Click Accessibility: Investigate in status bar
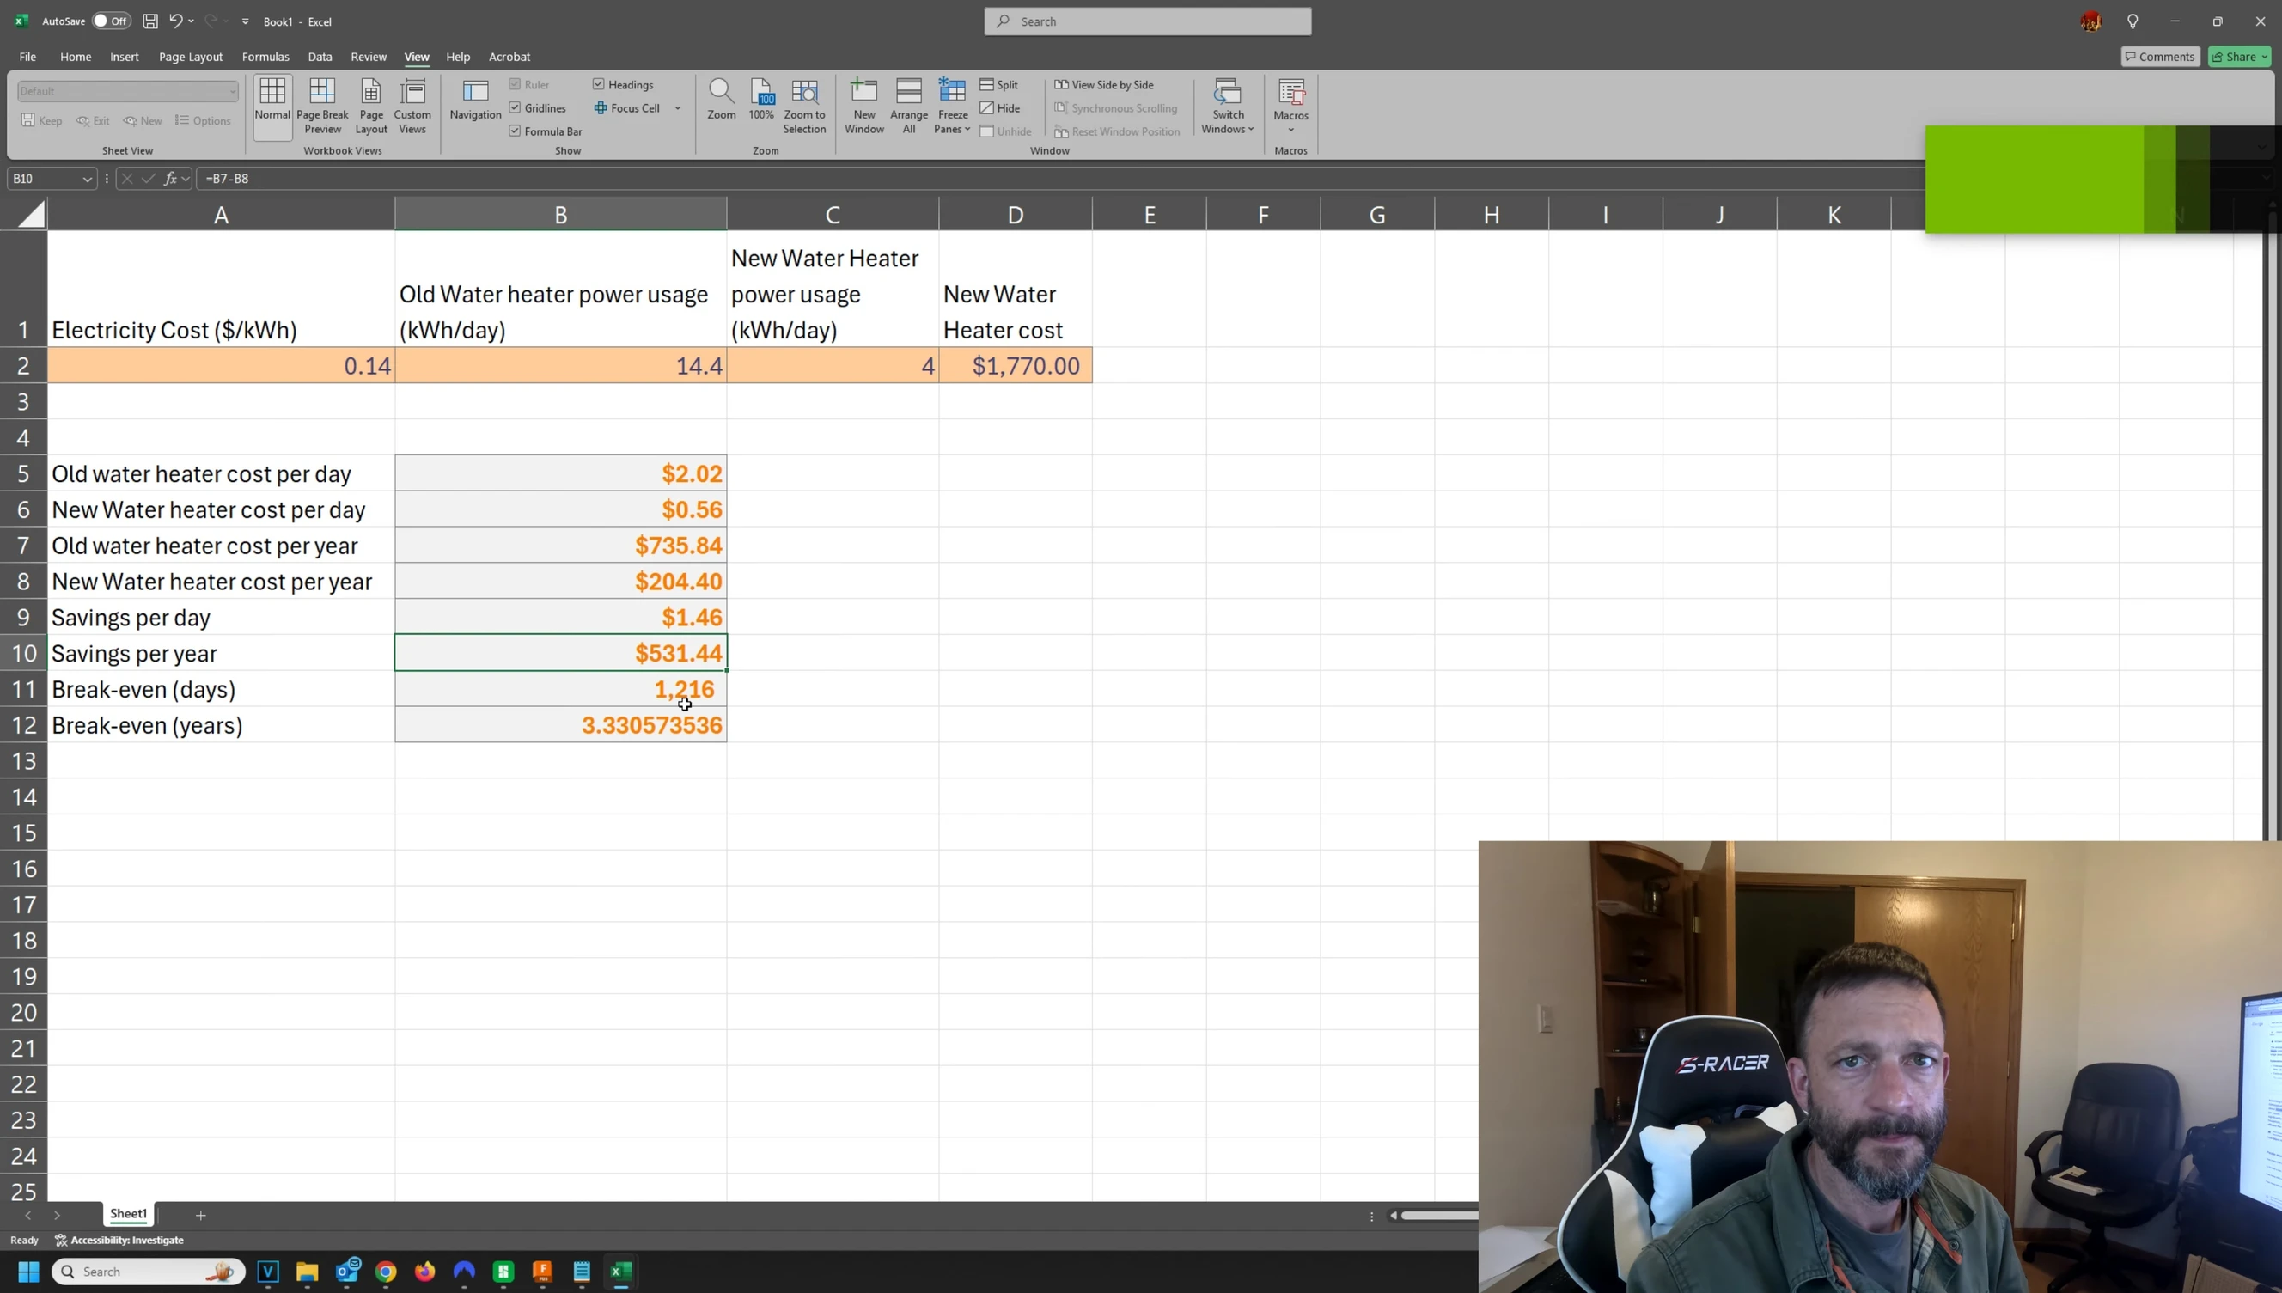Viewport: 2282px width, 1293px height. 120,1241
